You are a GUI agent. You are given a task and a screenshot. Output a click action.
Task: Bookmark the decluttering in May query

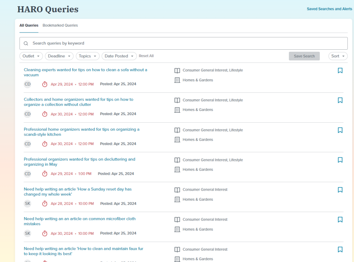340,160
